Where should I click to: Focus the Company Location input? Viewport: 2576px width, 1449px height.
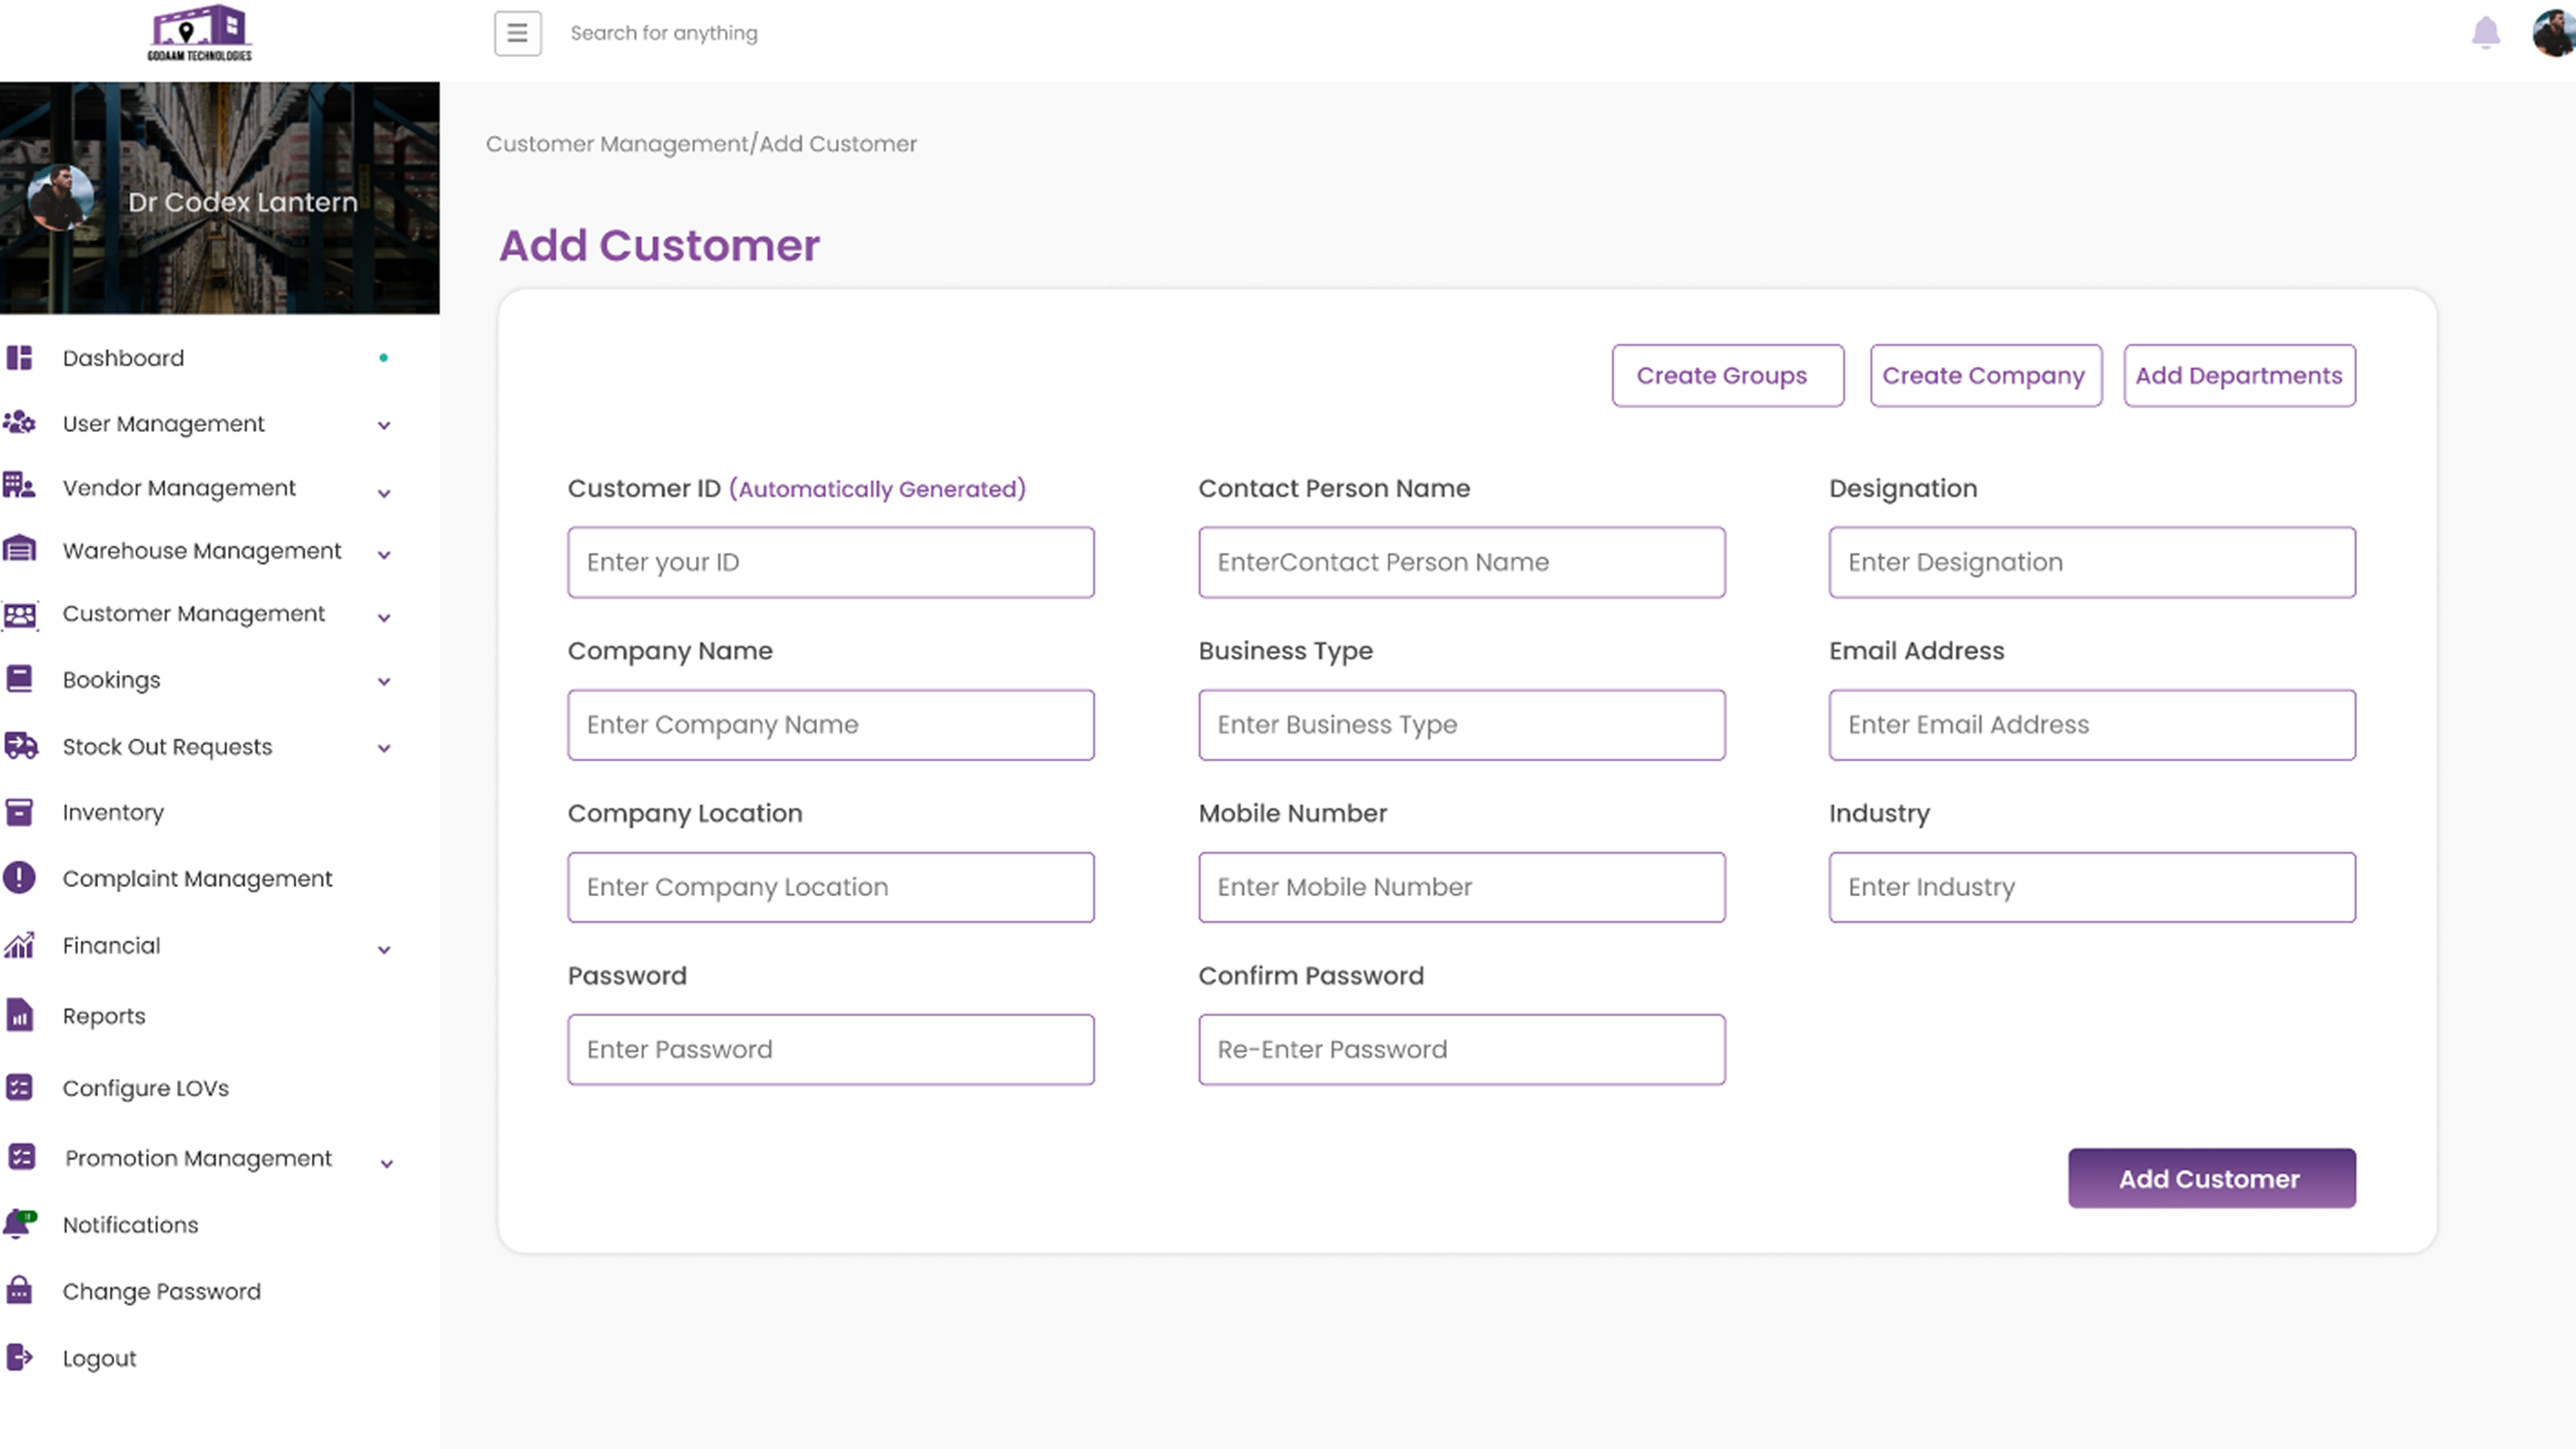point(831,887)
